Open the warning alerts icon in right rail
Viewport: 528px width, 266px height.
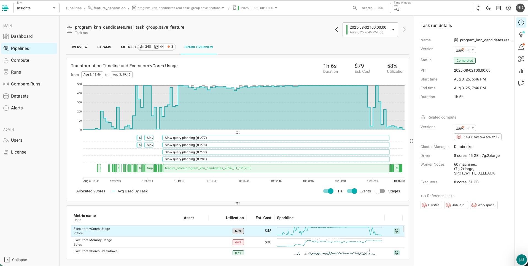click(521, 47)
